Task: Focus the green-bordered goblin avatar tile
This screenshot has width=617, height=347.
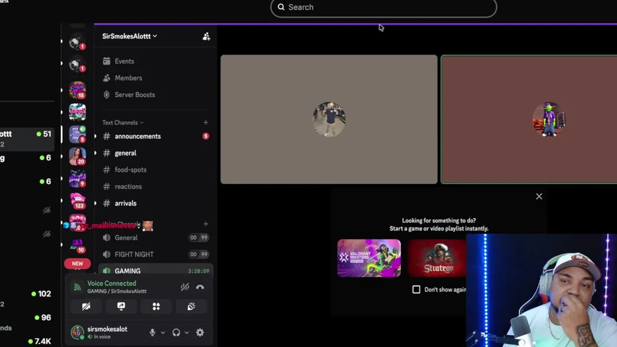Action: [x=529, y=119]
